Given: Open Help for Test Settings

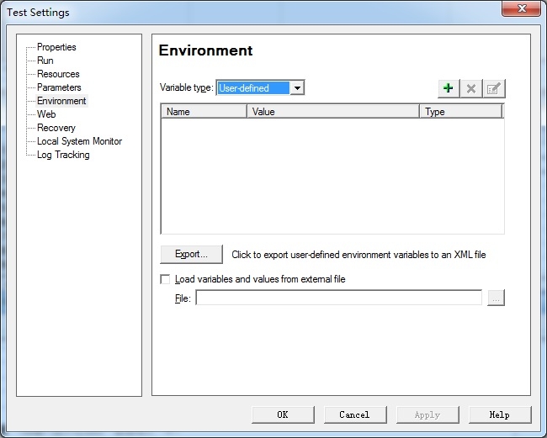Looking at the screenshot, I should tap(500, 414).
